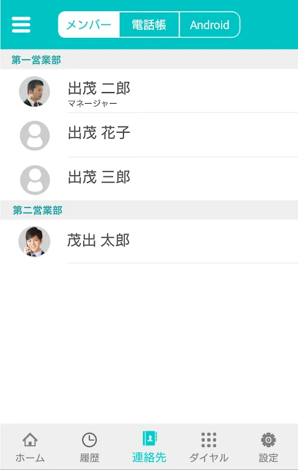Open the history clock icon

[x=89, y=440]
